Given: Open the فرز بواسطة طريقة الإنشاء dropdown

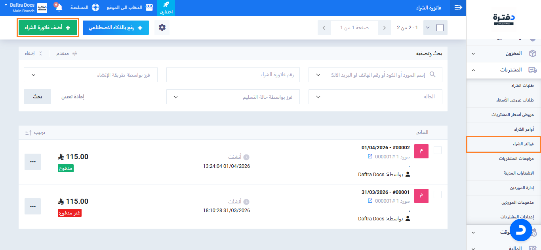Looking at the screenshot, I should tap(91, 75).
